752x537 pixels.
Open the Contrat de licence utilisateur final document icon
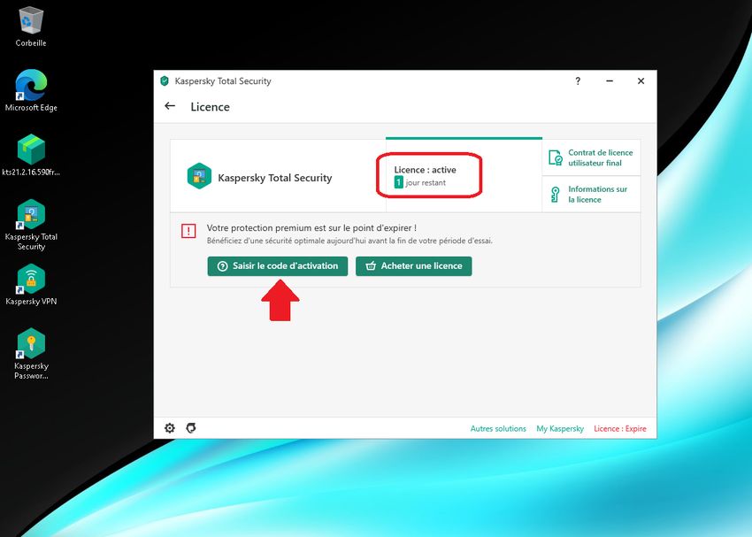pyautogui.click(x=555, y=157)
